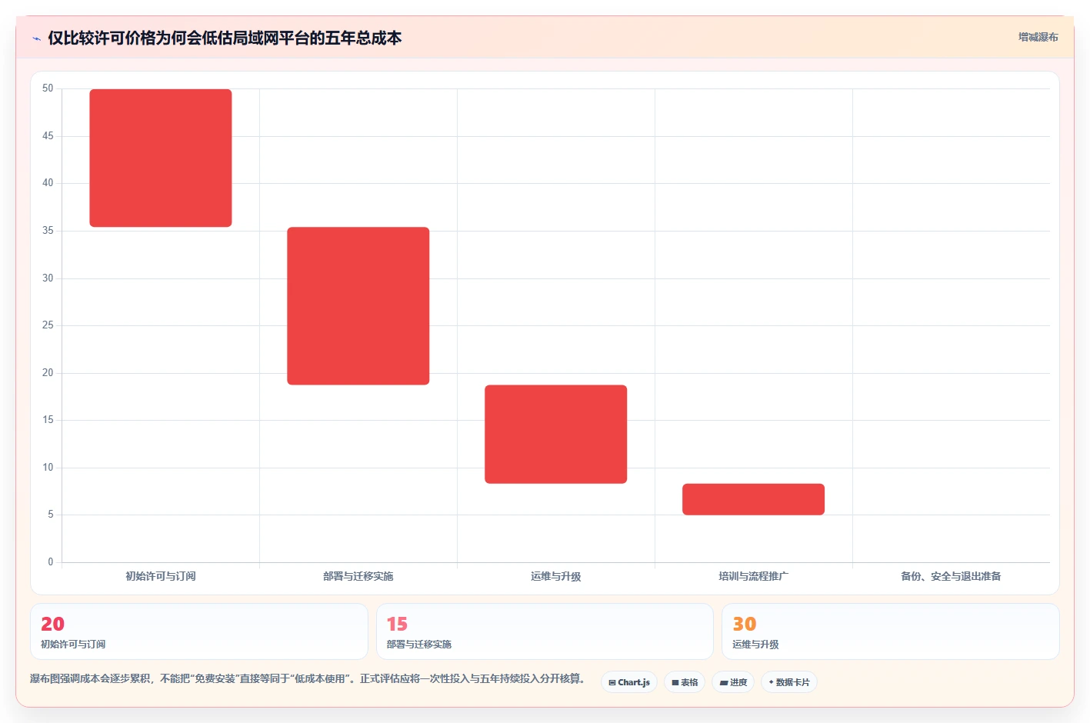The width and height of the screenshot is (1090, 723).
Task: Click the 运维与升级 x-axis label
Action: point(556,576)
